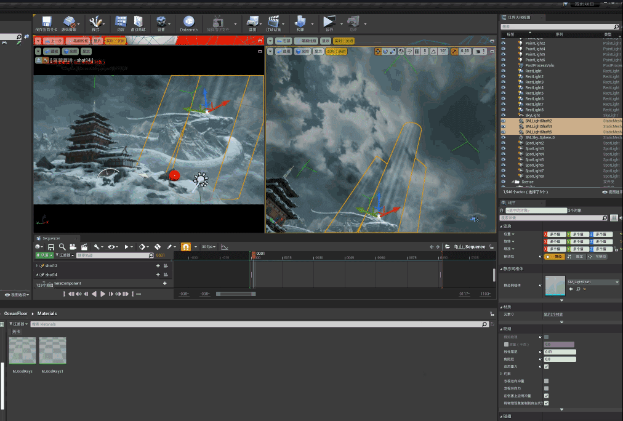This screenshot has height=421, width=623.
Task: Open Sequencer curve editor icon
Action: [x=225, y=247]
